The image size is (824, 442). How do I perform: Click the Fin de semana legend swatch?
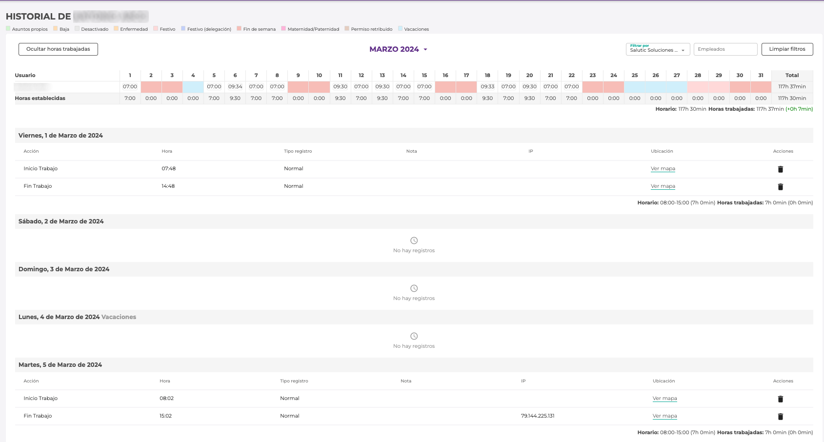point(239,29)
